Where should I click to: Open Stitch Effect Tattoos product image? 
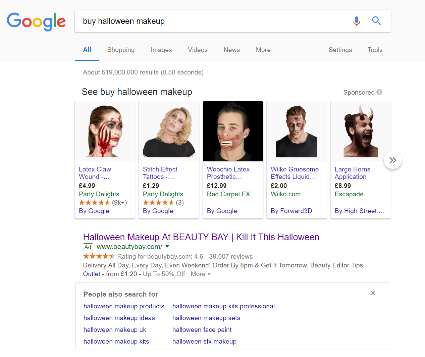[169, 131]
